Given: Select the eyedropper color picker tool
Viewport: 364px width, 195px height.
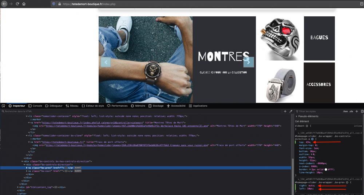Looking at the screenshot, I should click(290, 111).
